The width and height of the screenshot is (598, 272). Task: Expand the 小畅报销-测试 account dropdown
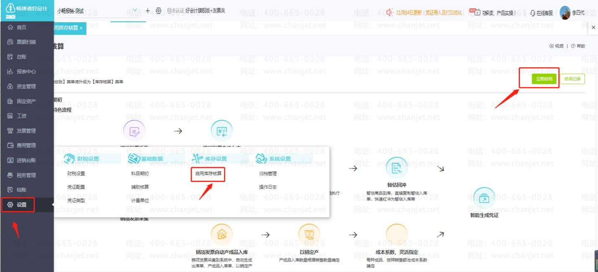pyautogui.click(x=135, y=10)
